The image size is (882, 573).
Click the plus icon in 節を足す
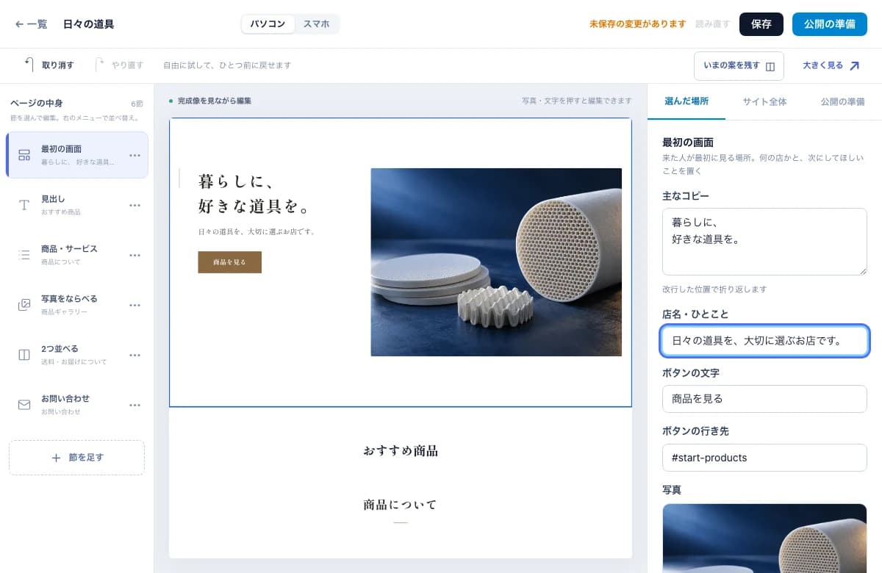(x=56, y=458)
